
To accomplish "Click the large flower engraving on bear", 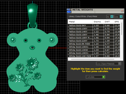I will [32, 63].
